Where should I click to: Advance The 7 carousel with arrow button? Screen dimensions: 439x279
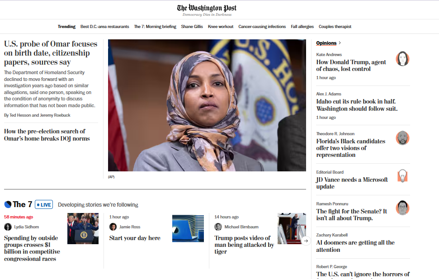(x=306, y=241)
